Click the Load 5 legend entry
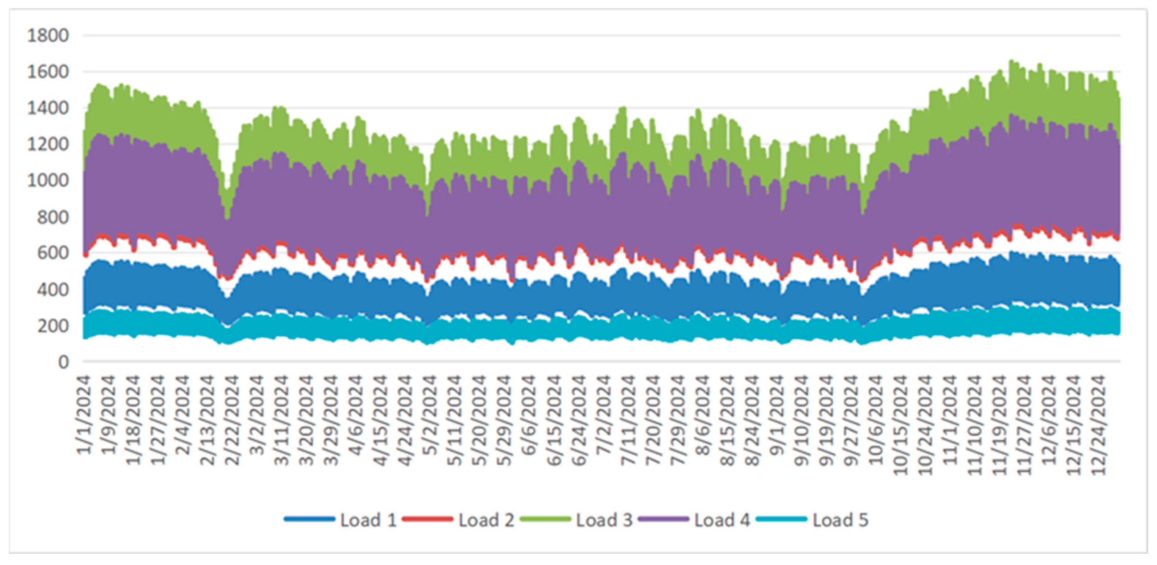The height and width of the screenshot is (565, 1157). (840, 520)
